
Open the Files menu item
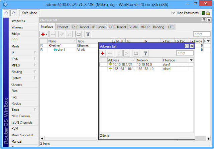(x=23, y=91)
